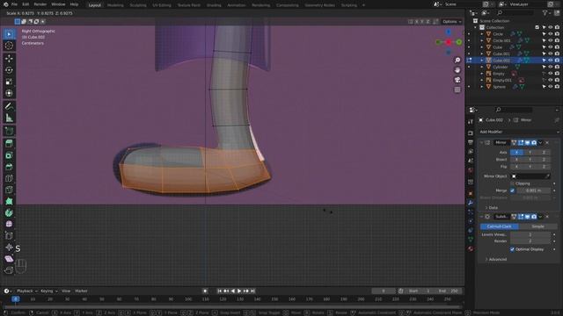Toggle the Merge checkbox in Mirror modifier
This screenshot has height=316, width=563.
coord(512,190)
